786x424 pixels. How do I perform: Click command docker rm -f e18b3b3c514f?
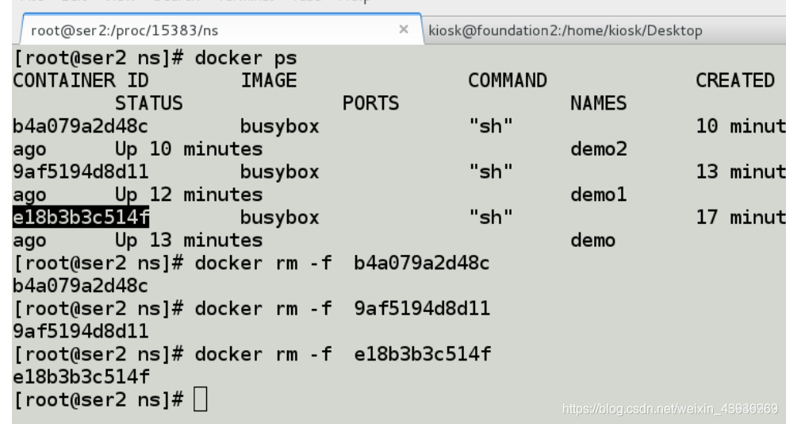[x=343, y=354]
